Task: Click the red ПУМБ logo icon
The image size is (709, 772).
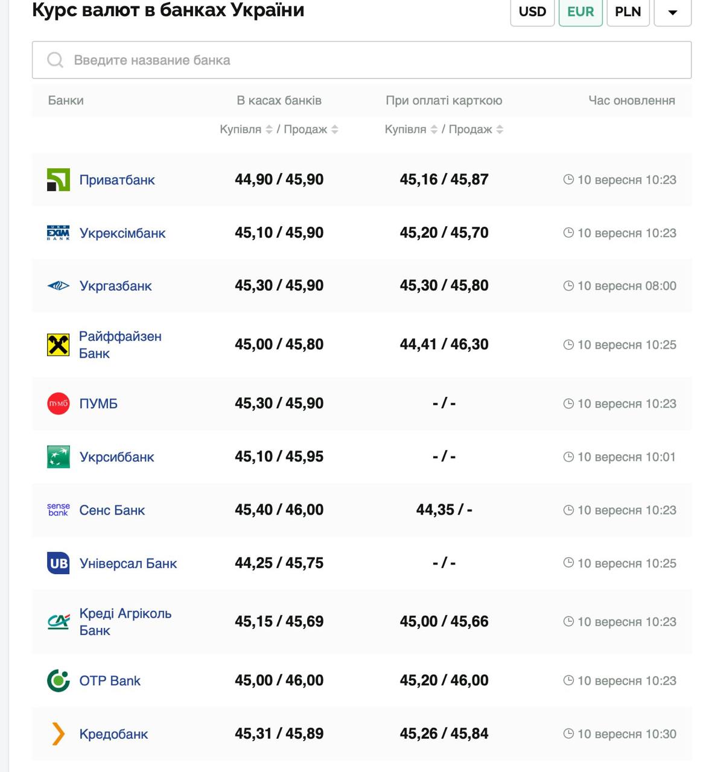Action: click(x=59, y=403)
